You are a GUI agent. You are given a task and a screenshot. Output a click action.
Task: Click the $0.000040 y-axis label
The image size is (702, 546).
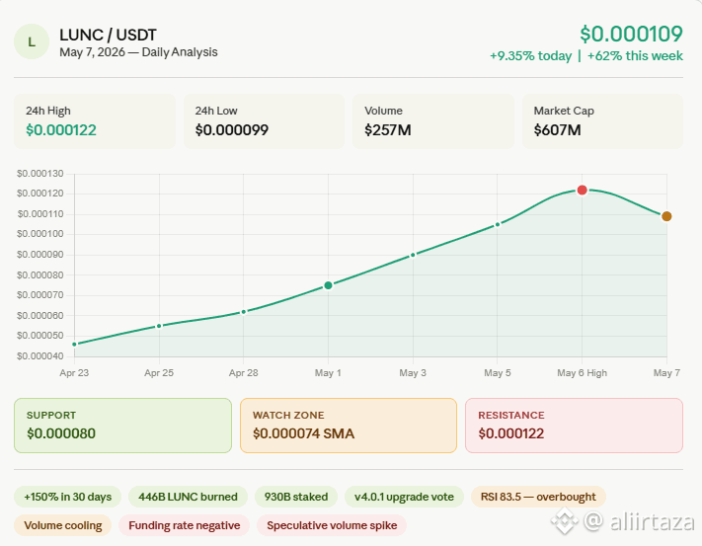tap(40, 356)
